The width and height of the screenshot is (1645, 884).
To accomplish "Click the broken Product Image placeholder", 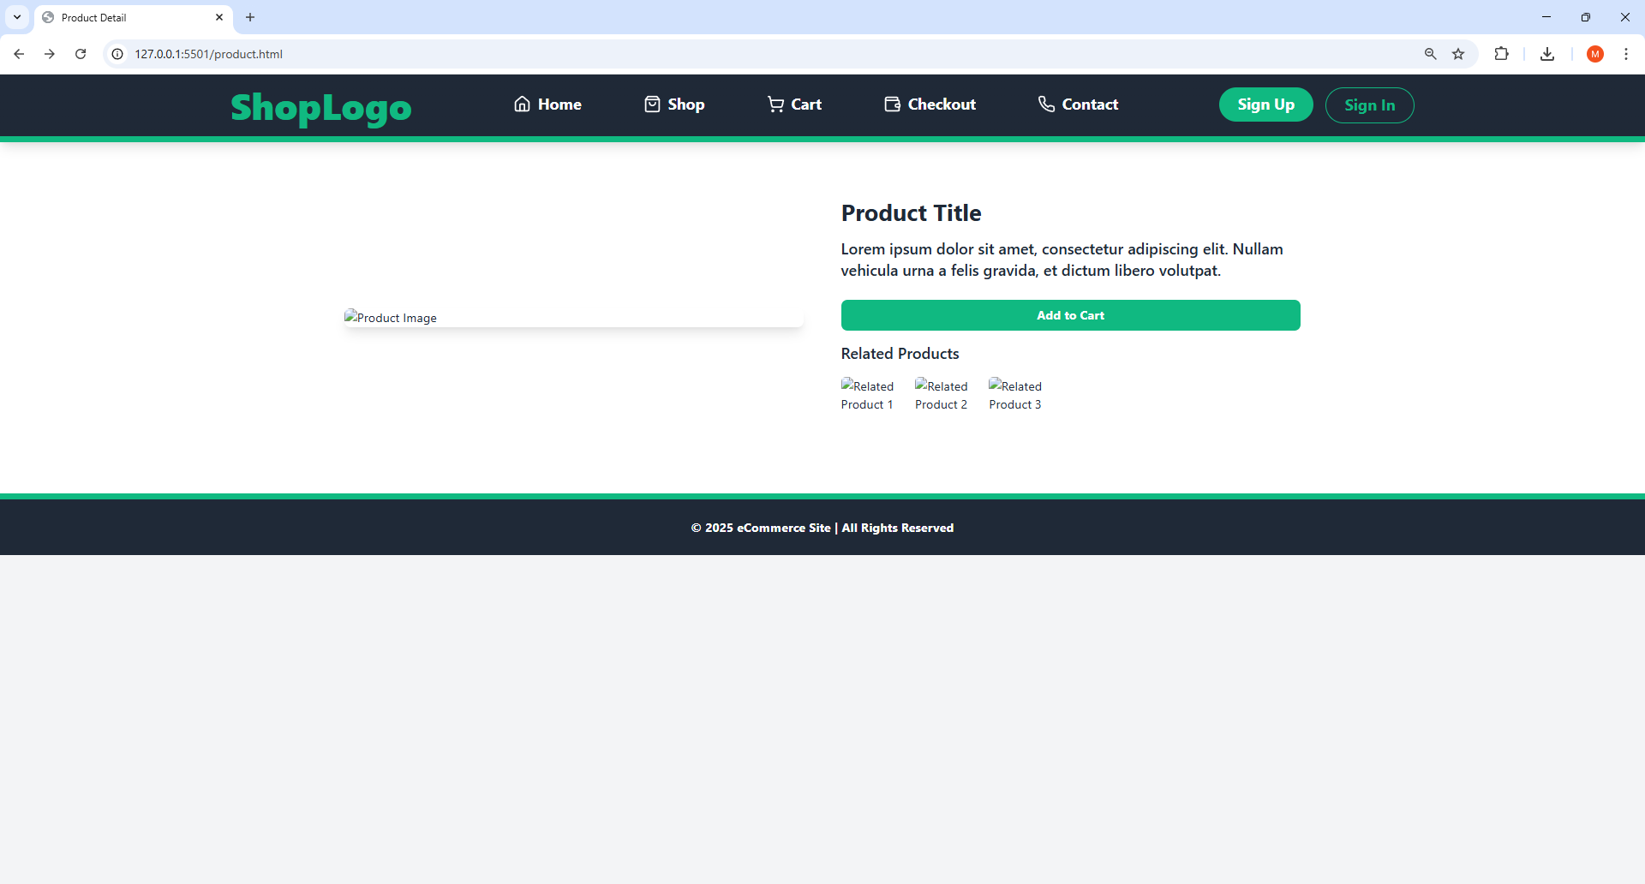I will [x=573, y=318].
